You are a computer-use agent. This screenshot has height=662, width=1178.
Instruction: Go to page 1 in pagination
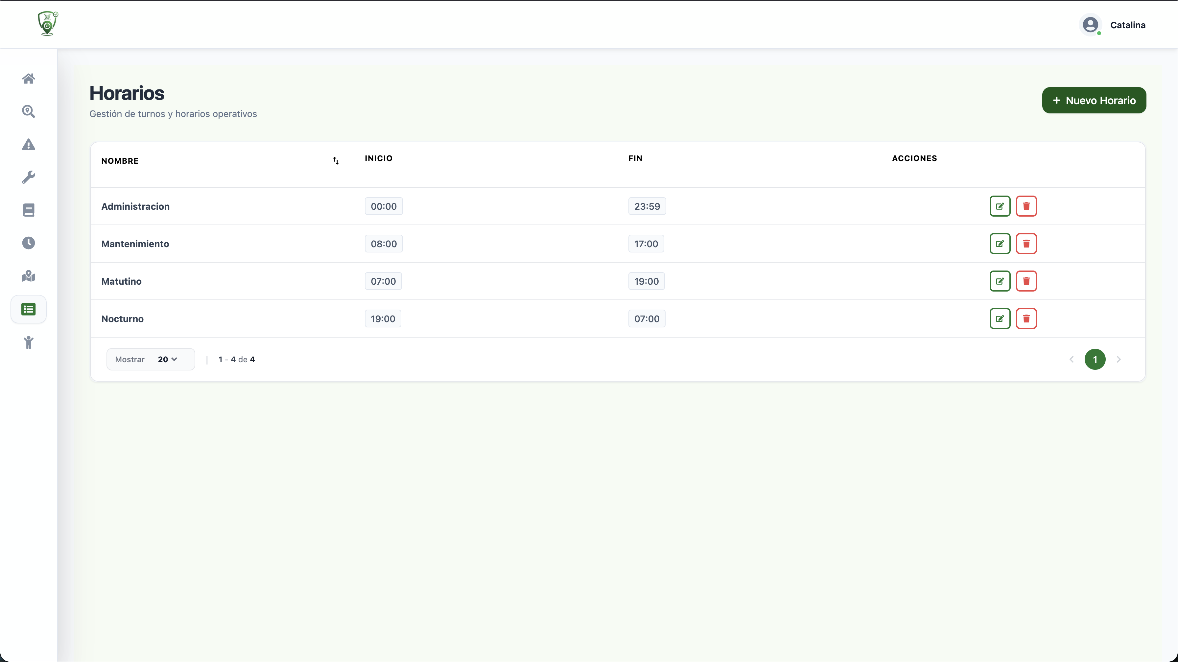(x=1095, y=359)
